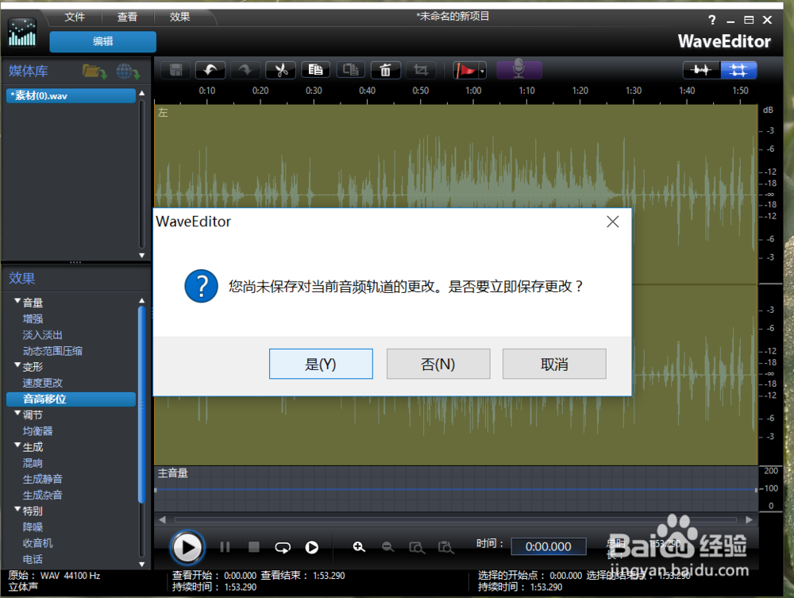Delete selection with trash icon

click(x=385, y=70)
